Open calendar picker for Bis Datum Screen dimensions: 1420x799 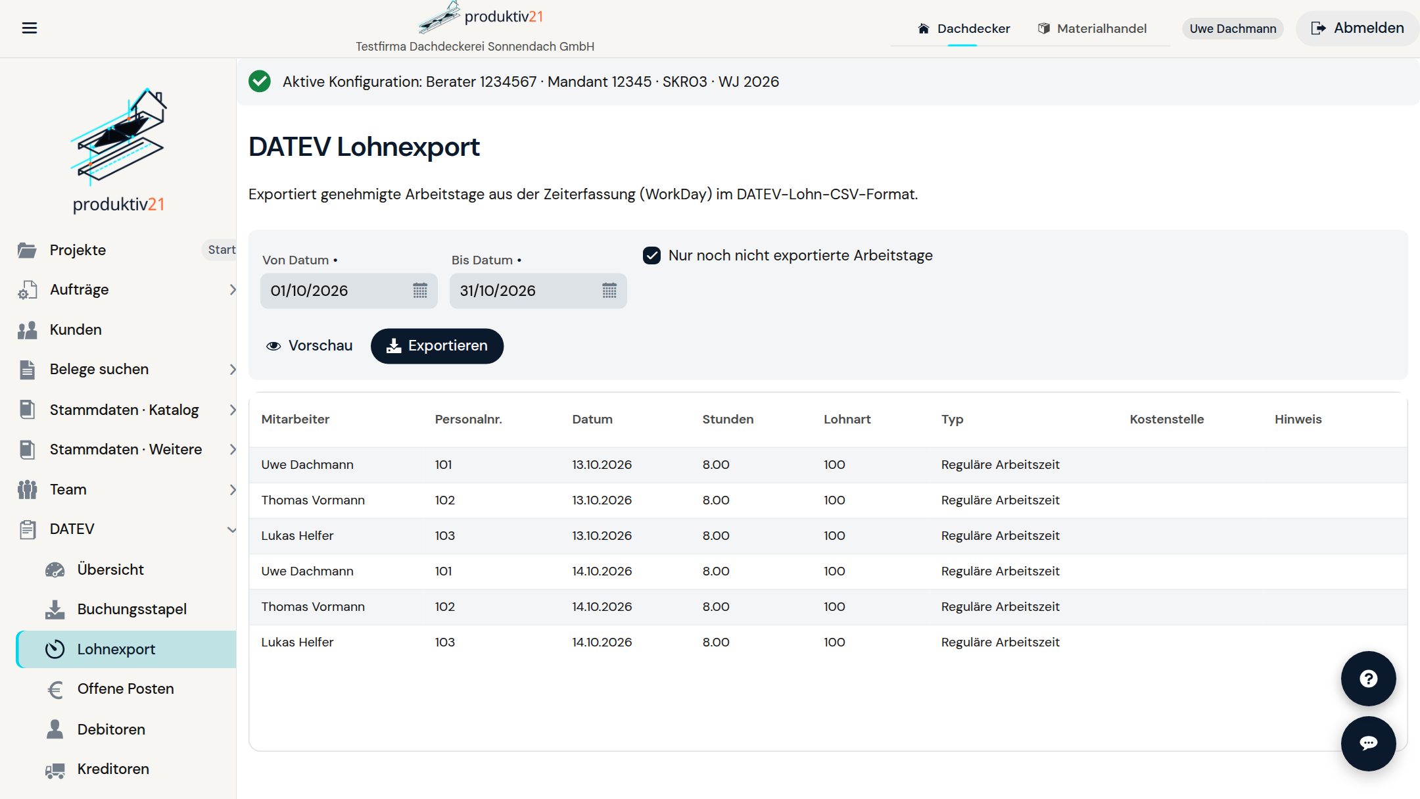pos(609,291)
